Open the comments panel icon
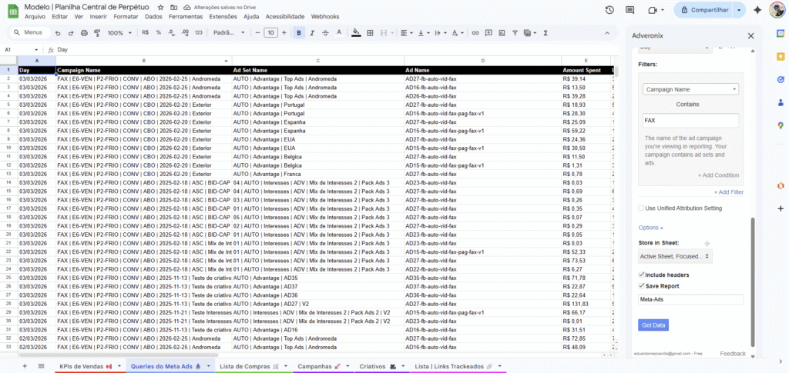The image size is (789, 373). (631, 10)
